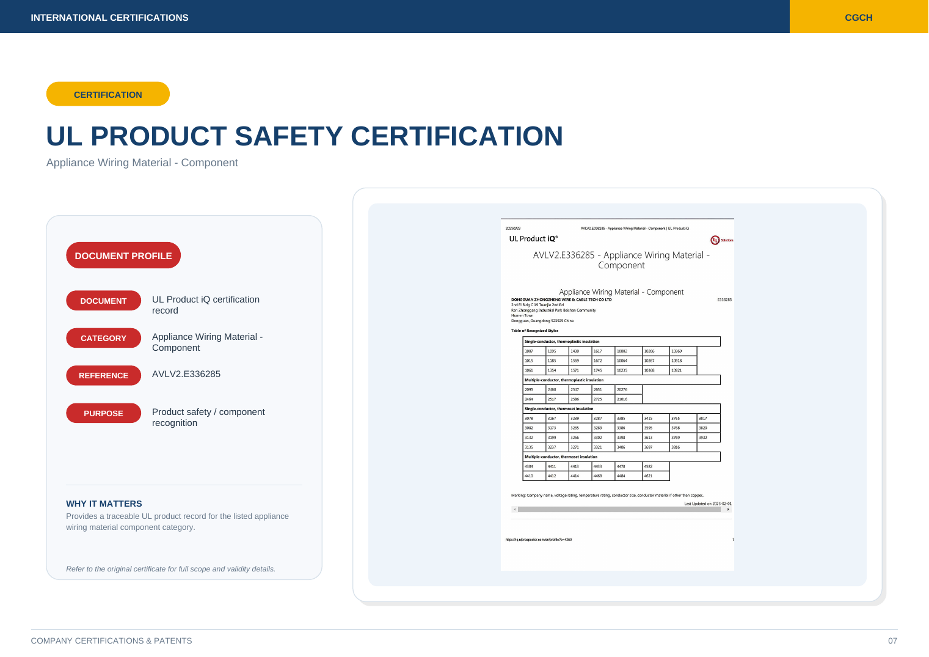The width and height of the screenshot is (929, 657).
Task: Click the category value in the document profile
Action: (x=208, y=342)
